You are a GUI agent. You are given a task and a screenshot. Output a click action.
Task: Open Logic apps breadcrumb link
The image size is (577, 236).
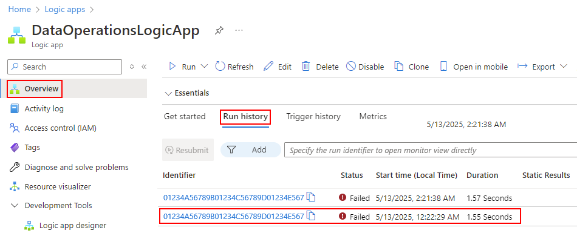pyautogui.click(x=65, y=10)
